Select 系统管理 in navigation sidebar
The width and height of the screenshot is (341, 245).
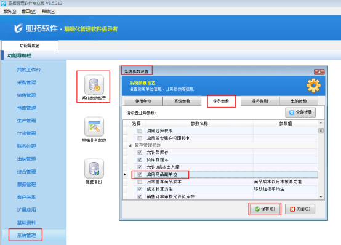[26, 235]
